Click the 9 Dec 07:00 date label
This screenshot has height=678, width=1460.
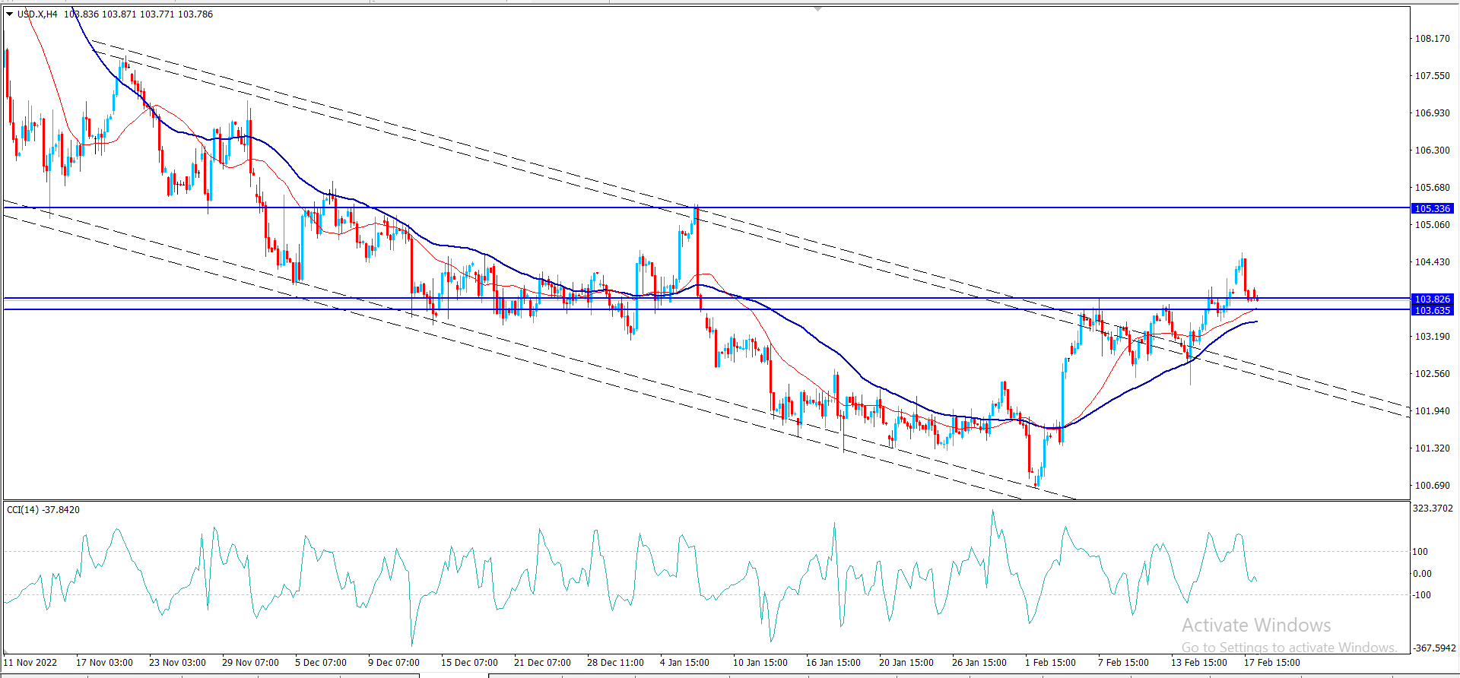pos(393,662)
